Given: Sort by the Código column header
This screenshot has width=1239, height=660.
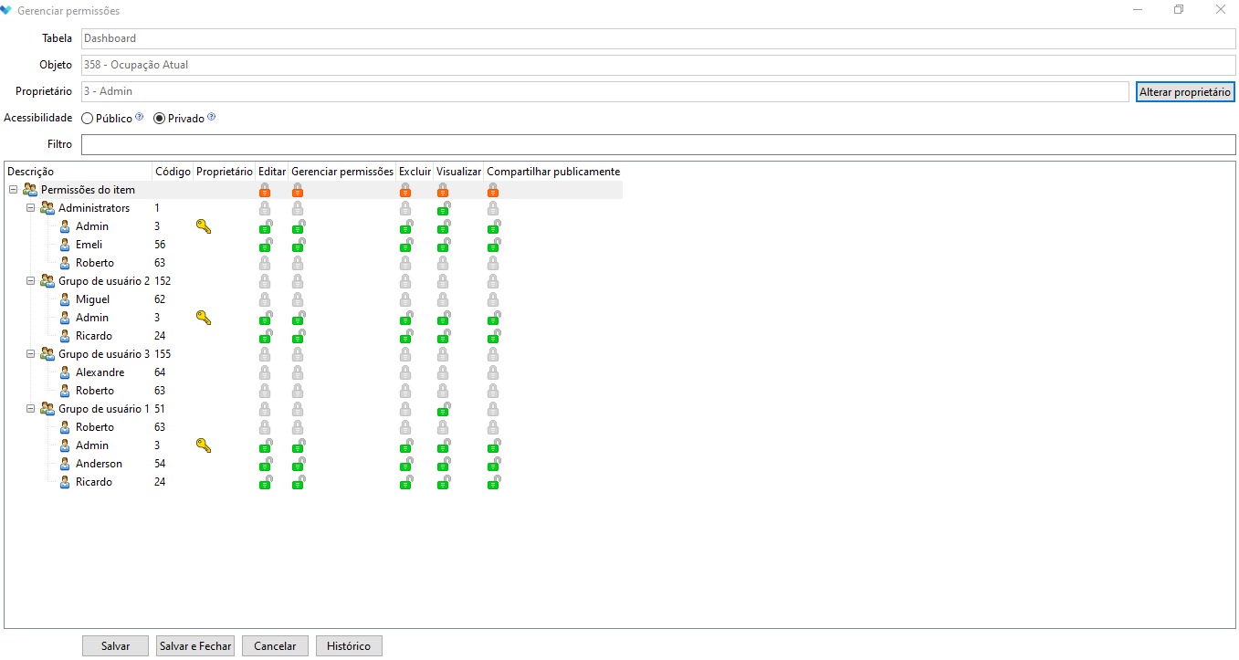Looking at the screenshot, I should [x=173, y=172].
